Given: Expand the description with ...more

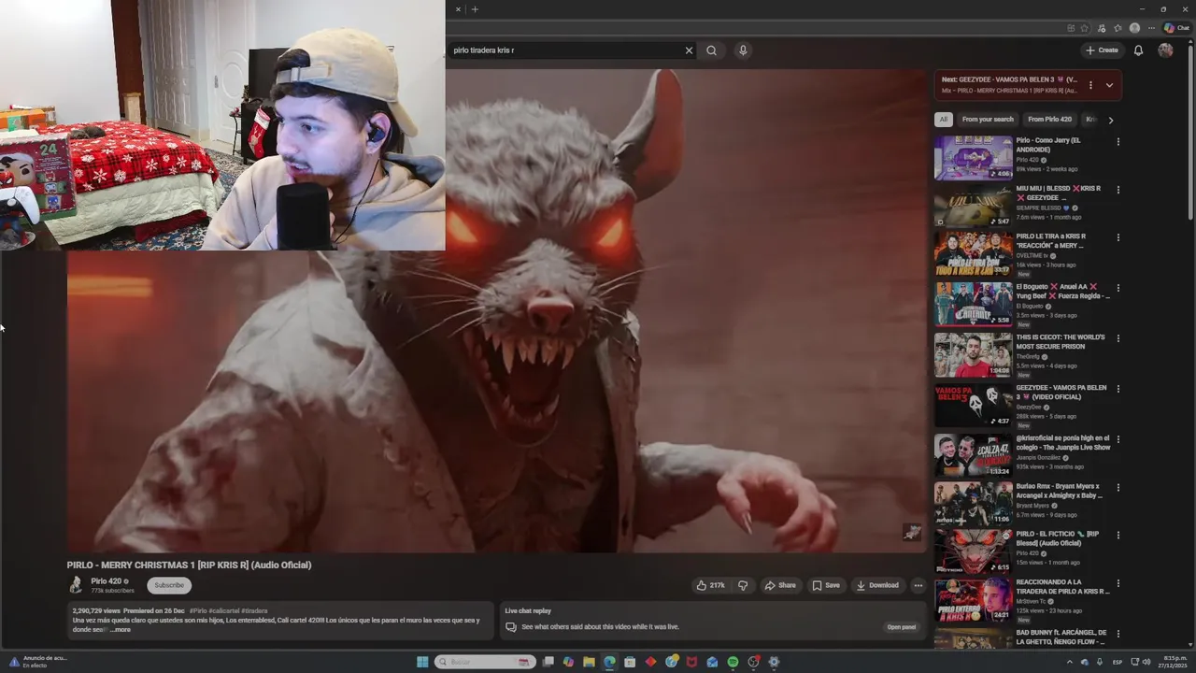Looking at the screenshot, I should coord(121,630).
